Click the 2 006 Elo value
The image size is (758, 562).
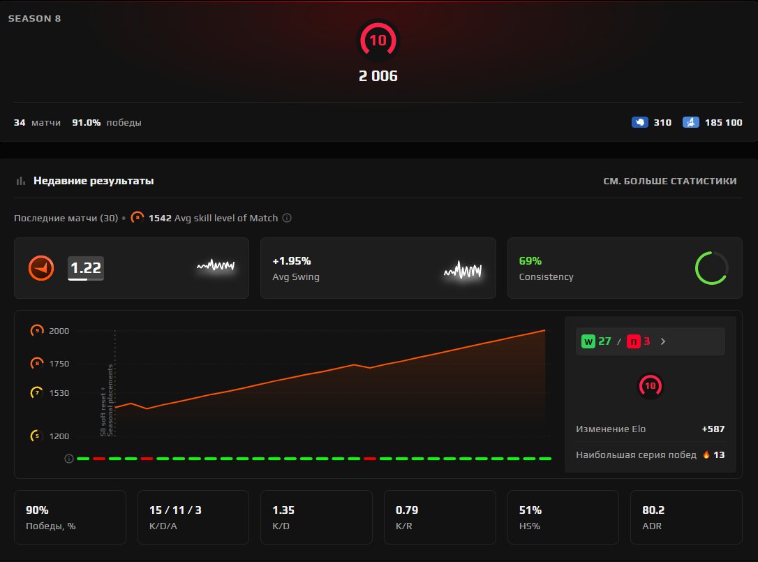378,76
